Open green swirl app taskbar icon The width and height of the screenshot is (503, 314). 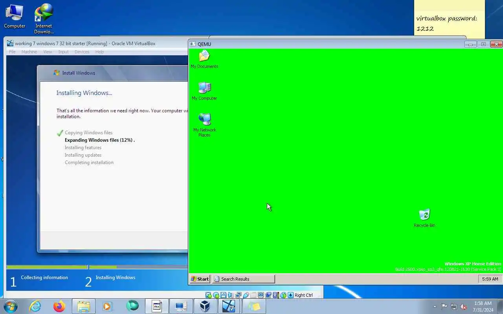(x=132, y=306)
